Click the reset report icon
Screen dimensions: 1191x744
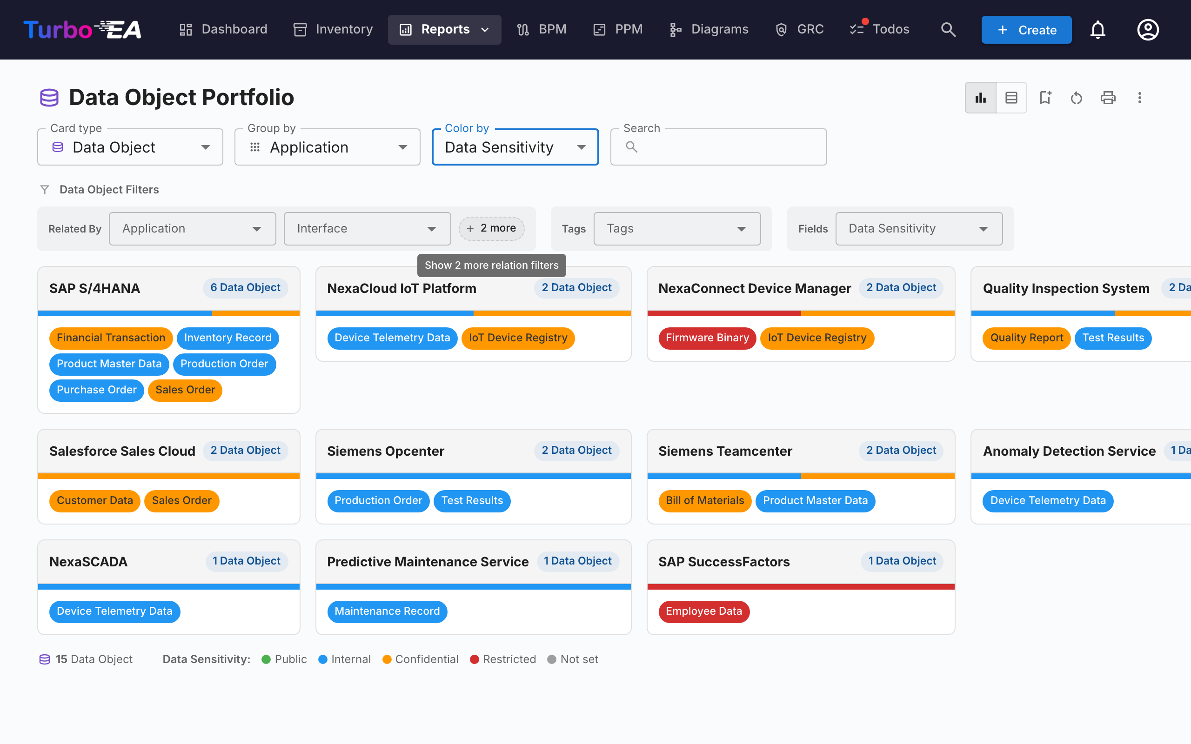(1077, 98)
